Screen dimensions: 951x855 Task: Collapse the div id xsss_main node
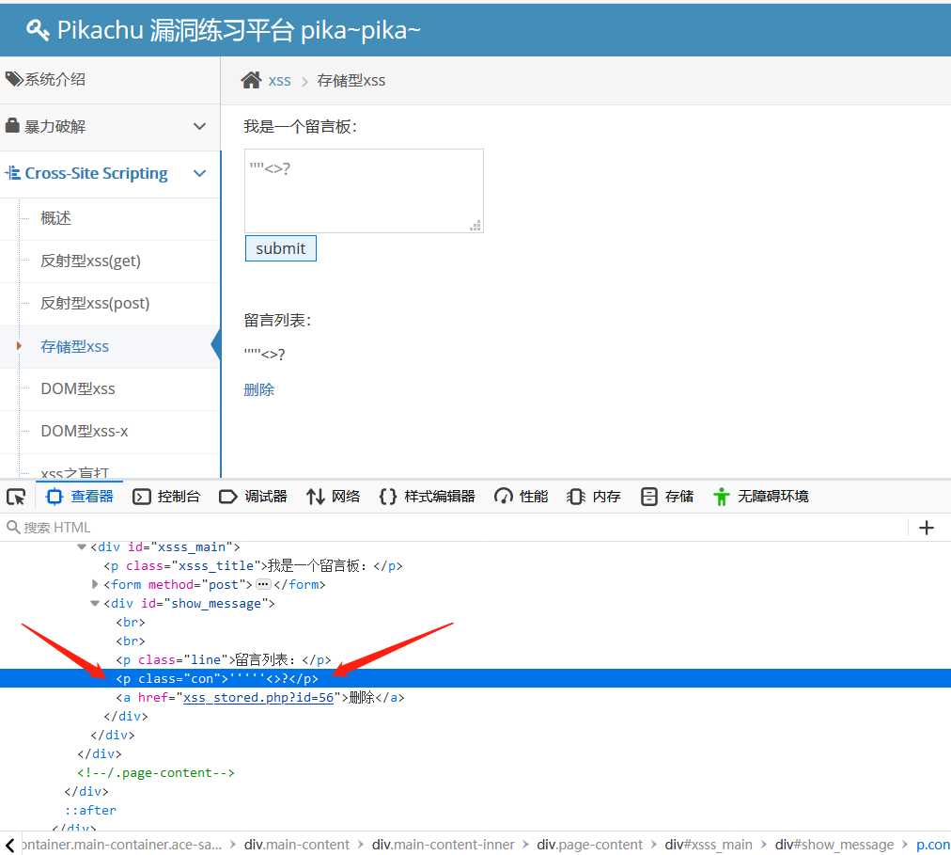coord(82,547)
